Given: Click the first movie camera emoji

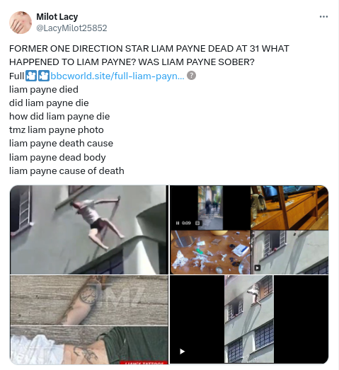Looking at the screenshot, I should (31, 76).
